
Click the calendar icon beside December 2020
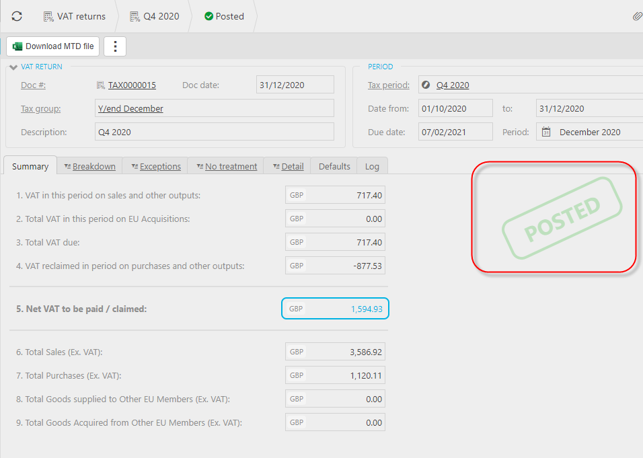[546, 132]
